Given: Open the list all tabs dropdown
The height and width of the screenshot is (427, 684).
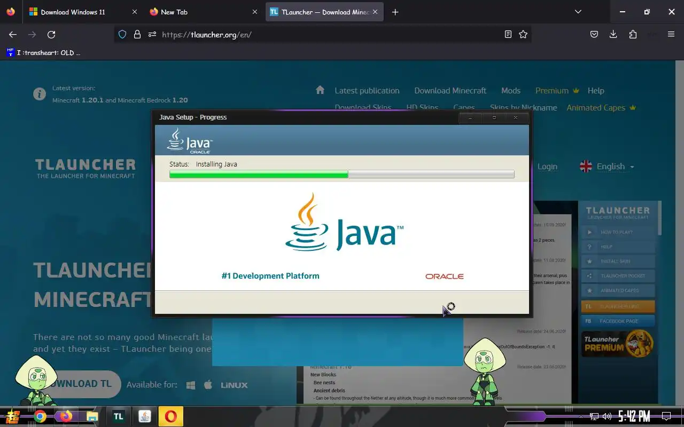Looking at the screenshot, I should click(578, 12).
